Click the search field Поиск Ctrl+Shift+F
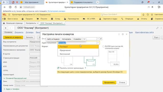 point(120,15)
